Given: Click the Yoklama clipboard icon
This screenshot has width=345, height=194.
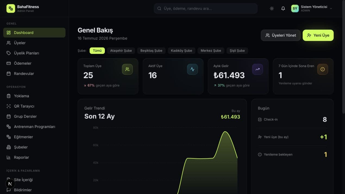Looking at the screenshot, I should coord(9,96).
